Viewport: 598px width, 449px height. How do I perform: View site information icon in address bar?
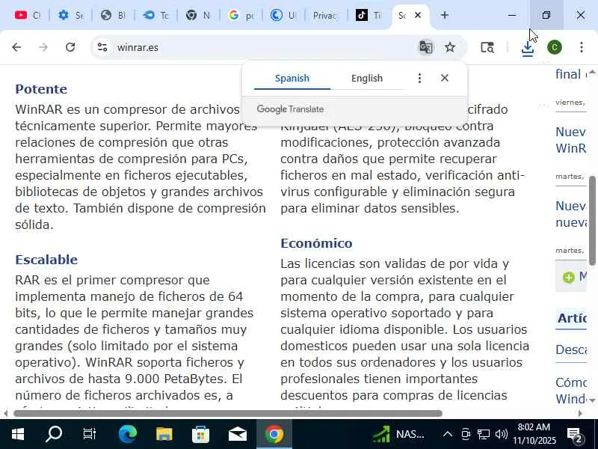pos(102,47)
